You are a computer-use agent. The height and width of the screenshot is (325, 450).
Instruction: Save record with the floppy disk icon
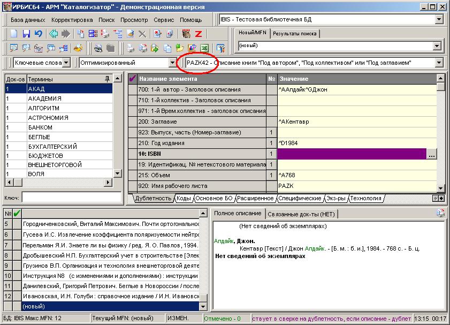click(x=26, y=34)
